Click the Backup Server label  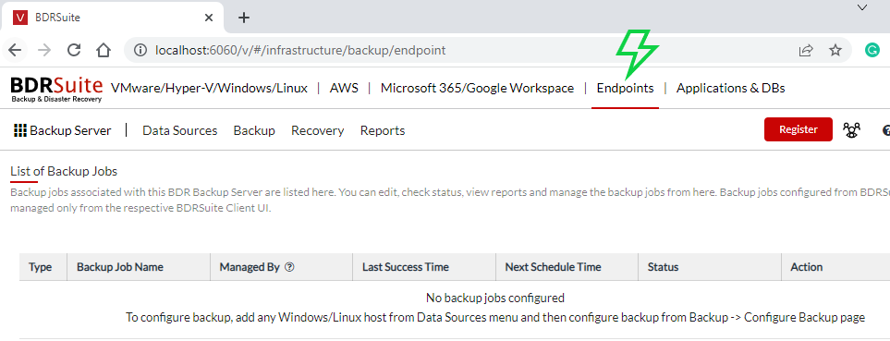[x=70, y=130]
